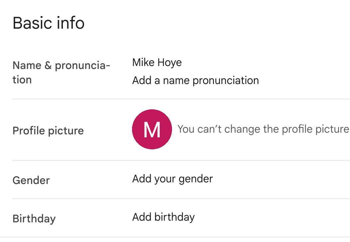The width and height of the screenshot is (350, 242).
Task: Click Add a name pronunciation
Action: 195,80
